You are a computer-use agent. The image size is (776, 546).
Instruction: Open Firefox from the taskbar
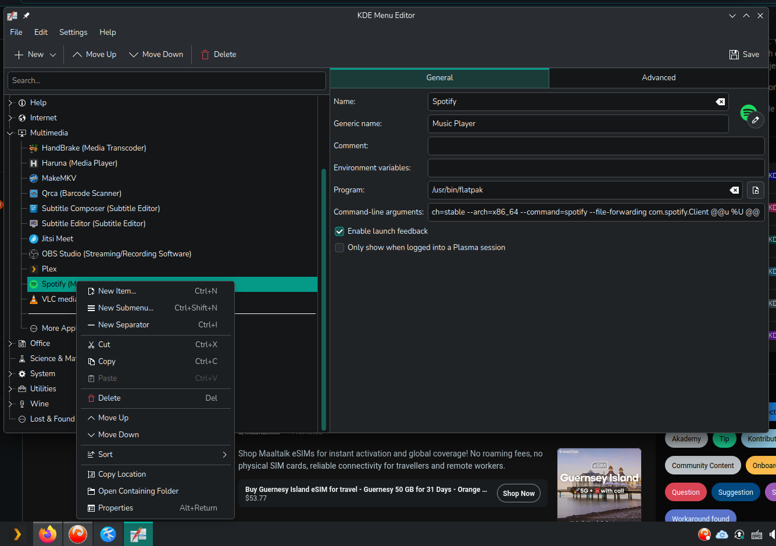48,534
